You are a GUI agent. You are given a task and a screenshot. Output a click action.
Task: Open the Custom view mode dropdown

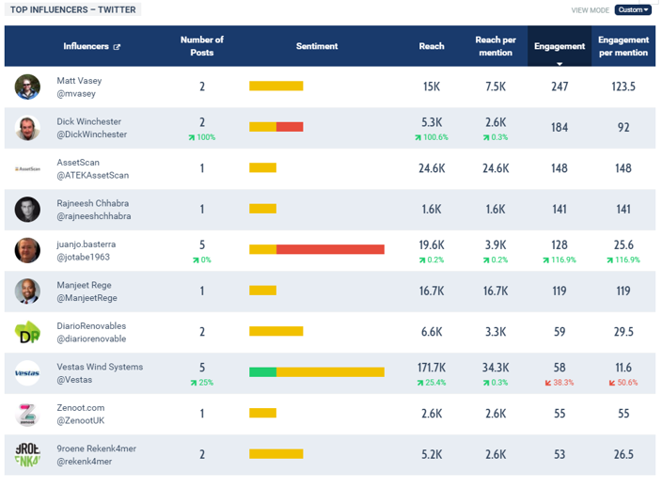pos(633,9)
